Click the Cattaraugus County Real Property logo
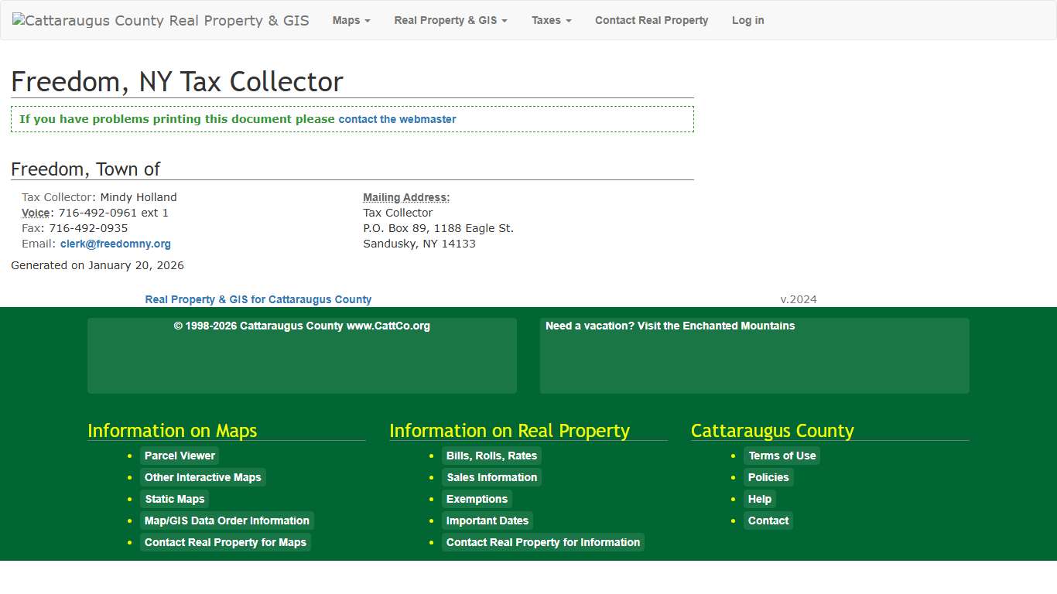The width and height of the screenshot is (1057, 594). pyautogui.click(x=160, y=20)
